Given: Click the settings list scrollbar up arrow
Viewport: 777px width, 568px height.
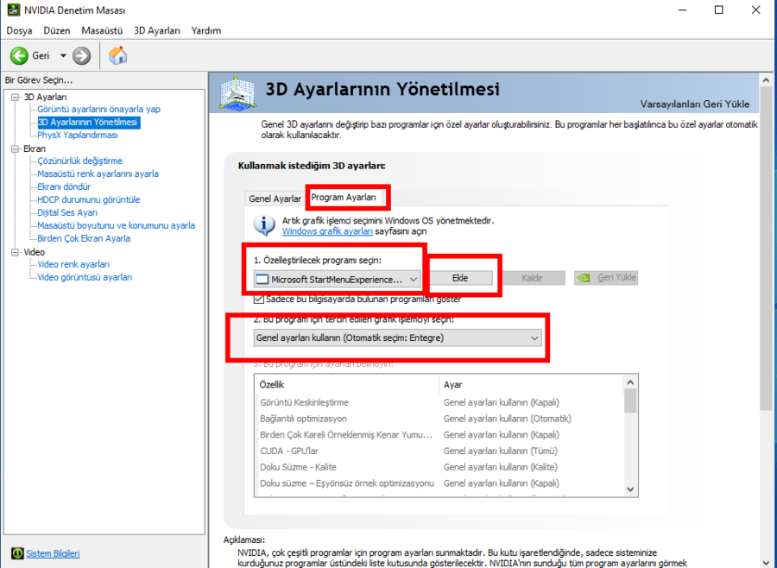Looking at the screenshot, I should click(630, 382).
